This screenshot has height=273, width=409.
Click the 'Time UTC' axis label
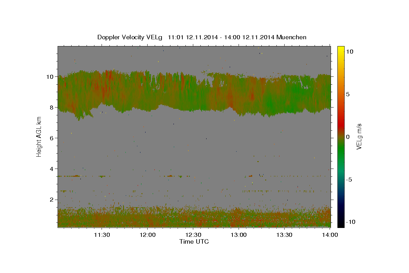point(194,242)
